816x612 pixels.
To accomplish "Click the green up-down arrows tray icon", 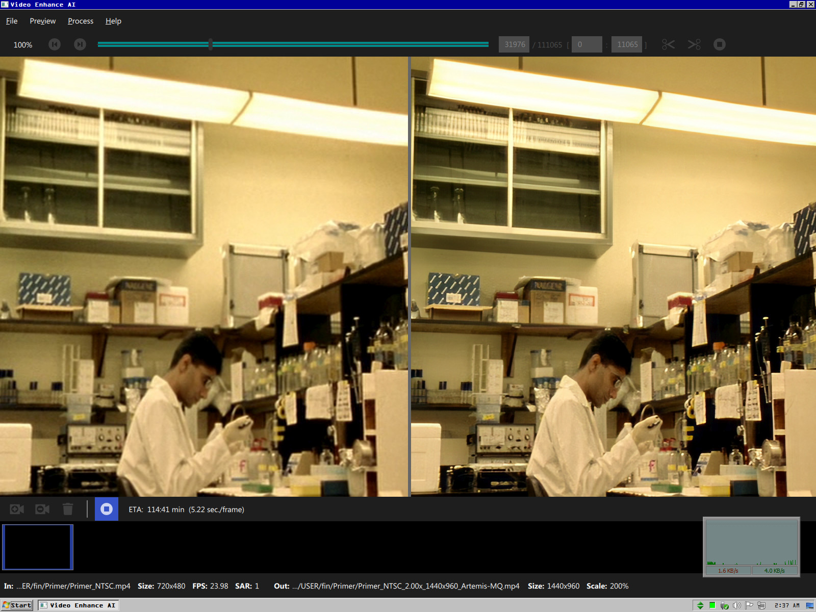I will point(700,605).
